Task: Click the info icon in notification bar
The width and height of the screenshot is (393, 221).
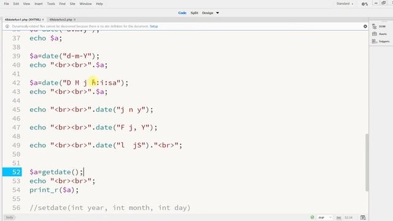Action: [7, 26]
